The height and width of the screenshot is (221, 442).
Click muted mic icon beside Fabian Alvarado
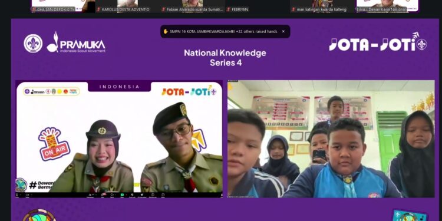pyautogui.click(x=163, y=9)
